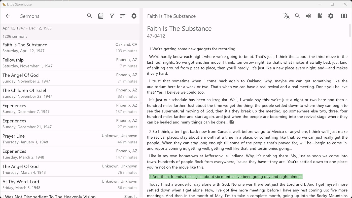Open the translate language tool

286,16
